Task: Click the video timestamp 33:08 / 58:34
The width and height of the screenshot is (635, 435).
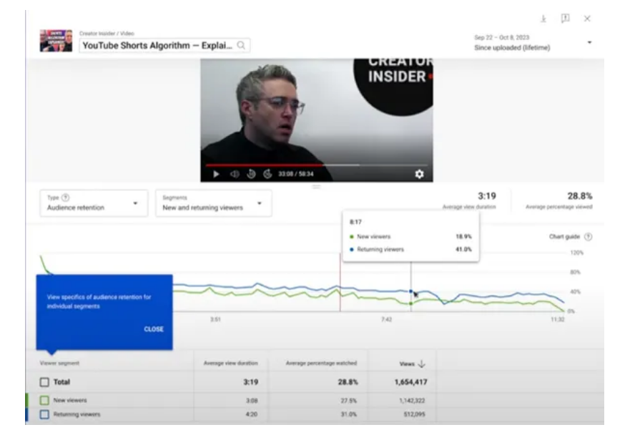Action: 296,174
